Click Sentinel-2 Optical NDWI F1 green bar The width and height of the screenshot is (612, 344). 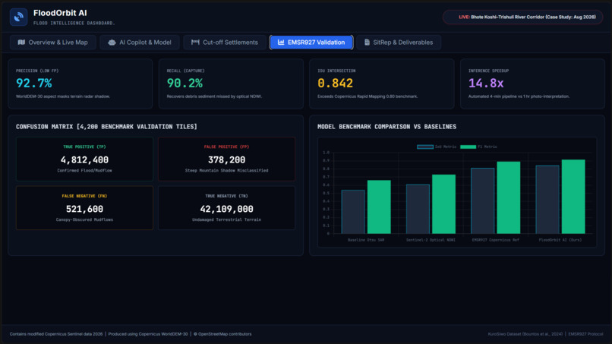443,204
